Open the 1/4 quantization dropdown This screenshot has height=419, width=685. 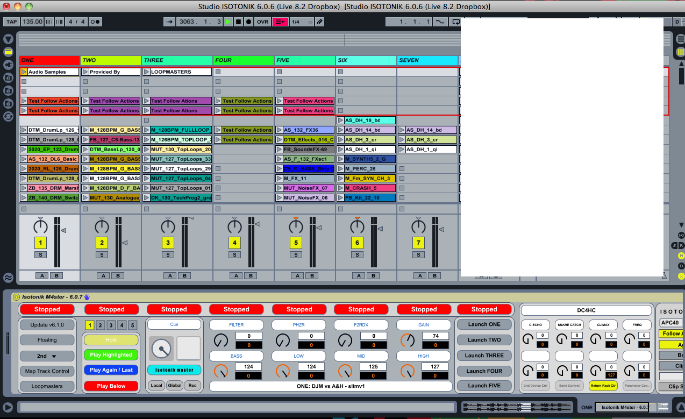[x=302, y=22]
